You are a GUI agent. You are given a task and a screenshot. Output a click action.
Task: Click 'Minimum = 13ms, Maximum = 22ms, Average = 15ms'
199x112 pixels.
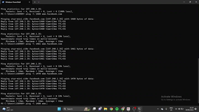(x=34, y=41)
